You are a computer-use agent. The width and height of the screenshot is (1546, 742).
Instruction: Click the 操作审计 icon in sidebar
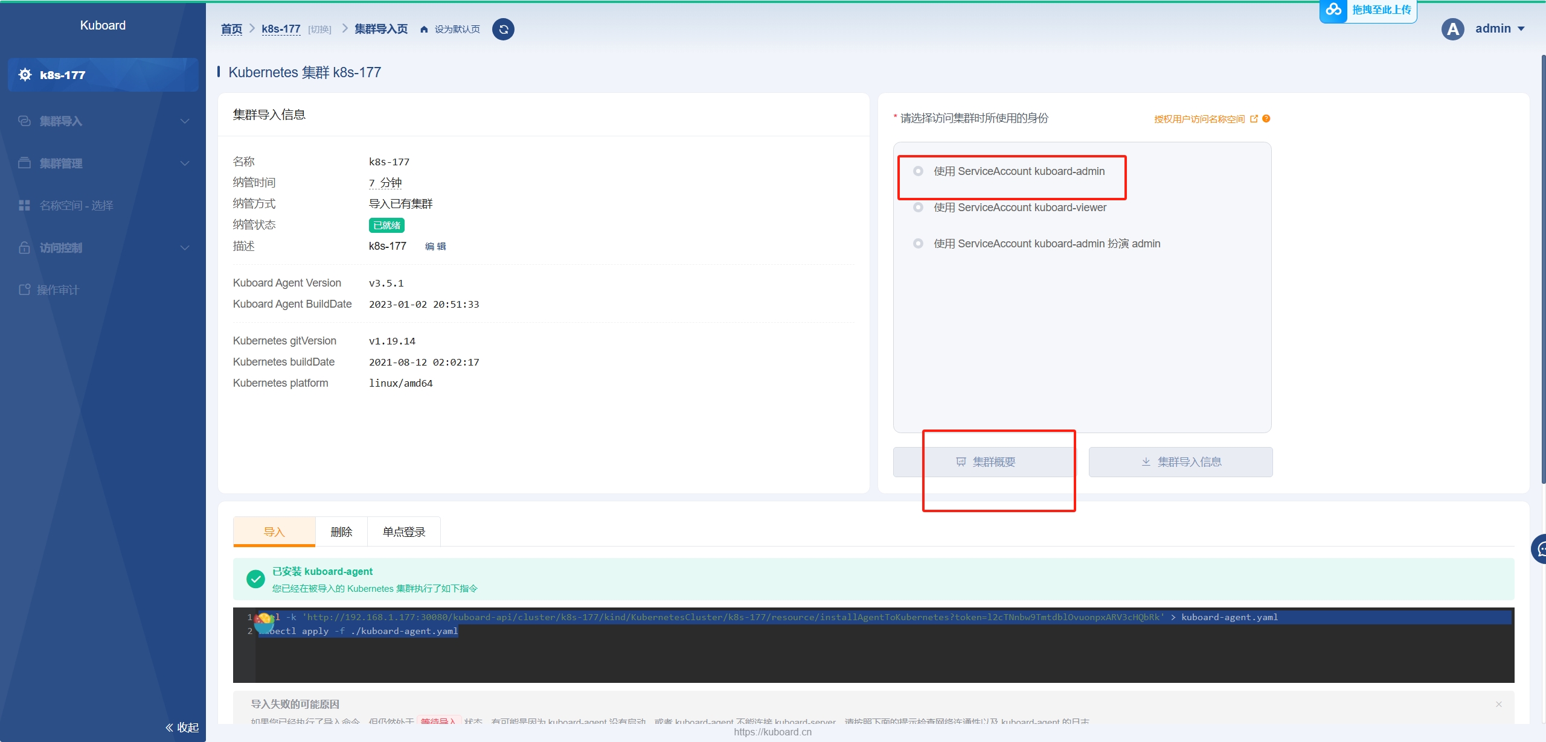pyautogui.click(x=24, y=290)
